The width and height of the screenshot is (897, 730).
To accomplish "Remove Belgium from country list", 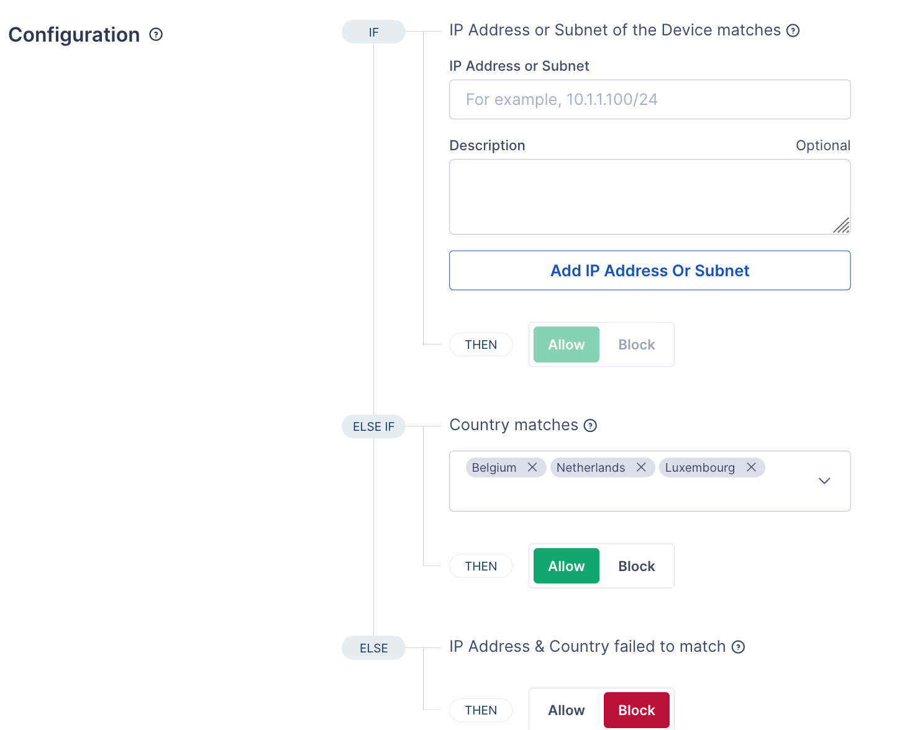I will pyautogui.click(x=532, y=467).
